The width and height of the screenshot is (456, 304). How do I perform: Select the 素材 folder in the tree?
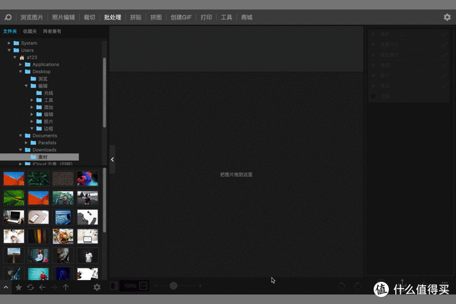click(39, 157)
